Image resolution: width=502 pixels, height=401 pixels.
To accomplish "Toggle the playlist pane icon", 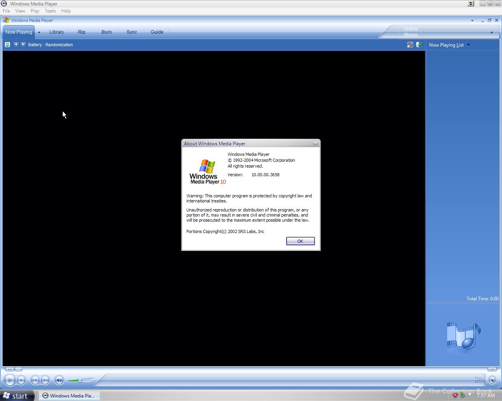I will point(419,45).
